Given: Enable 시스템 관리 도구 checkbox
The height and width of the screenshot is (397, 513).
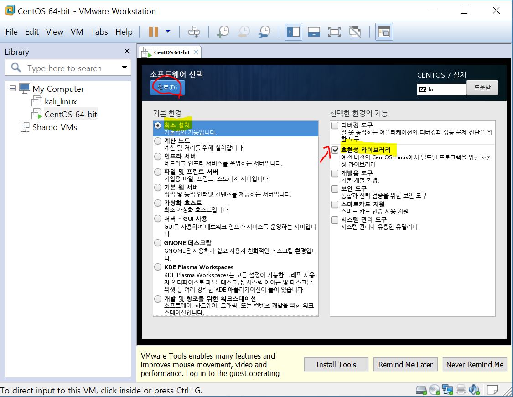Looking at the screenshot, I should pyautogui.click(x=335, y=219).
